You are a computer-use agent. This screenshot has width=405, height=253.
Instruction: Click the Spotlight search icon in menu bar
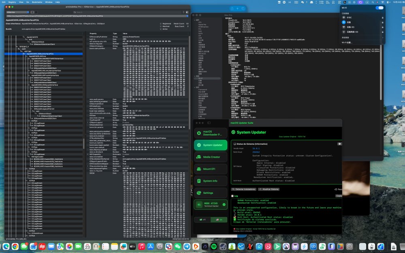click(x=373, y=2)
